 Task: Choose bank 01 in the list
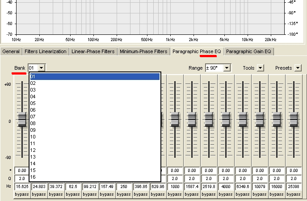[95, 76]
